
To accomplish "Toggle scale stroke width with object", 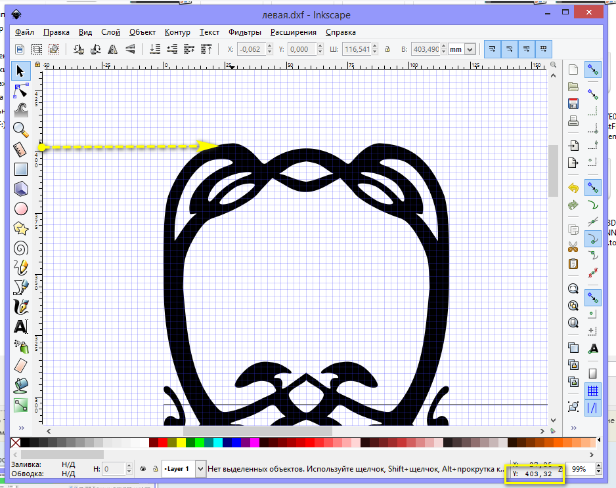I will [x=493, y=49].
